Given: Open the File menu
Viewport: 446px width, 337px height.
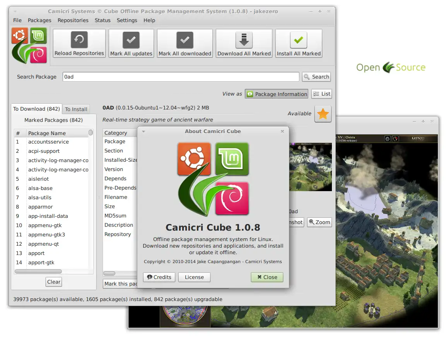Looking at the screenshot, I should click(17, 20).
